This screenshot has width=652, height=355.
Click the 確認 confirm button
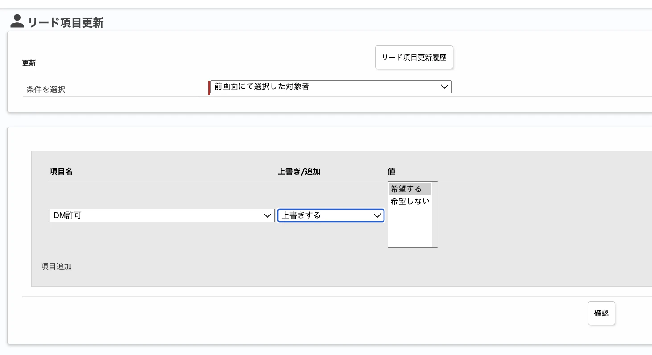[601, 313]
